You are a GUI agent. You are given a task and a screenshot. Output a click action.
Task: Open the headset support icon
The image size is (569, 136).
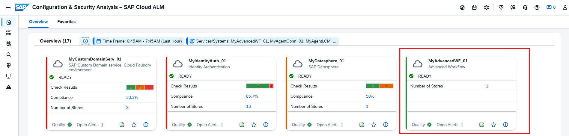[525, 7]
